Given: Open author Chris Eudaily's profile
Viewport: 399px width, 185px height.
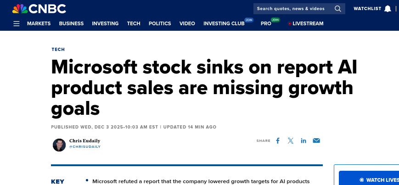Looking at the screenshot, I should (84, 141).
